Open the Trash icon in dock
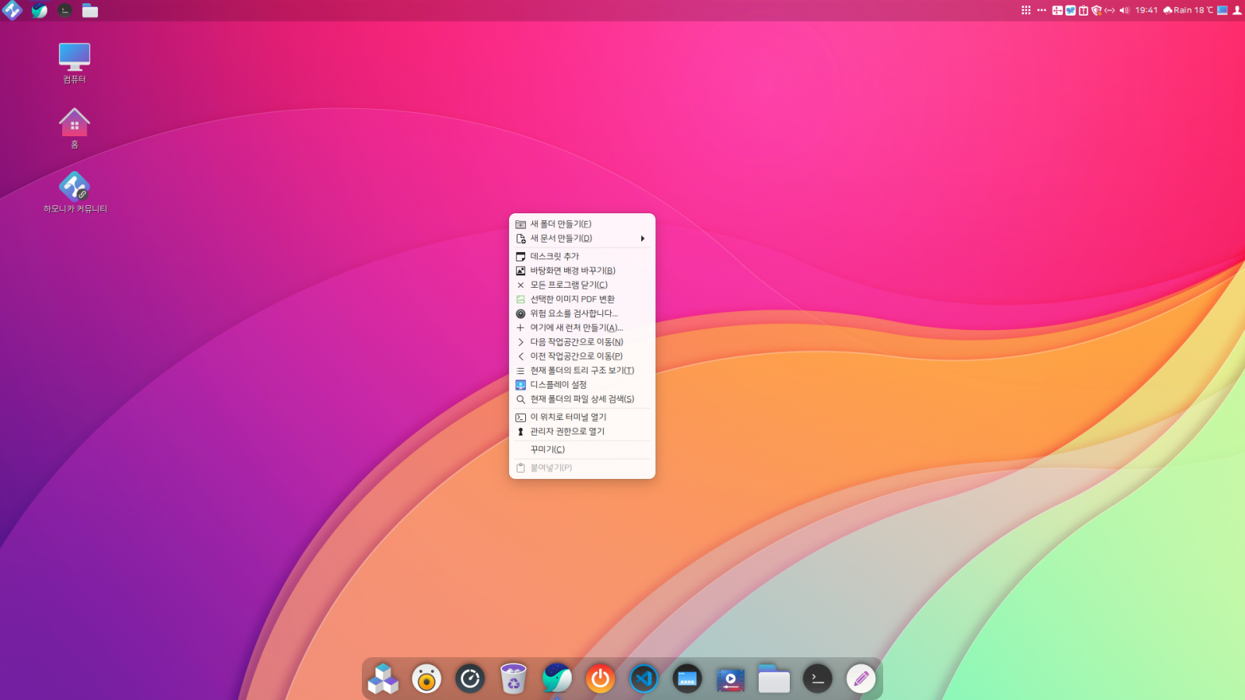Viewport: 1245px width, 700px height. pos(513,679)
